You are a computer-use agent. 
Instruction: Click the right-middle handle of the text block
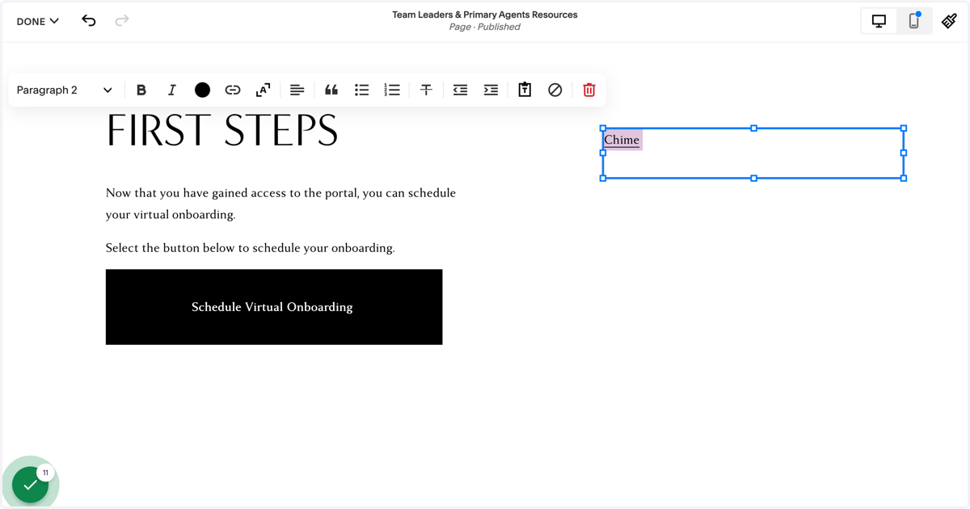coord(904,153)
